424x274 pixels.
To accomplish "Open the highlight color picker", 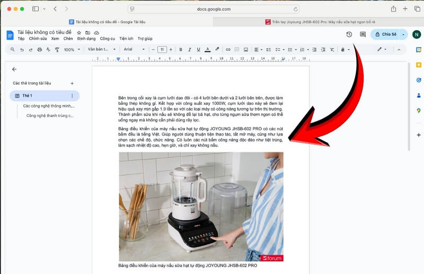I will 217,49.
